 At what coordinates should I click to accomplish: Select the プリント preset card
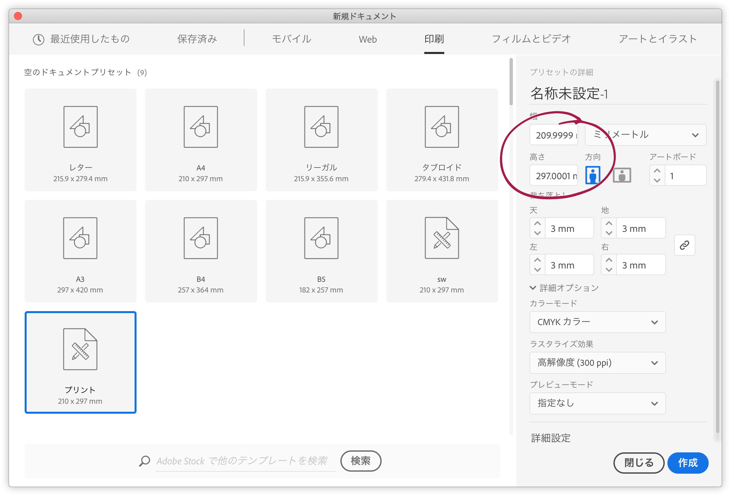point(80,362)
